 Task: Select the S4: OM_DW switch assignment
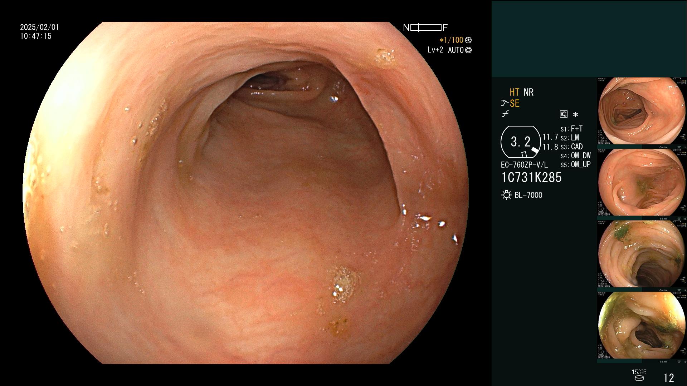575,155
